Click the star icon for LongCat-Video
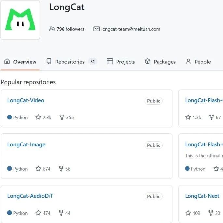The width and height of the screenshot is (223, 223). [38, 117]
